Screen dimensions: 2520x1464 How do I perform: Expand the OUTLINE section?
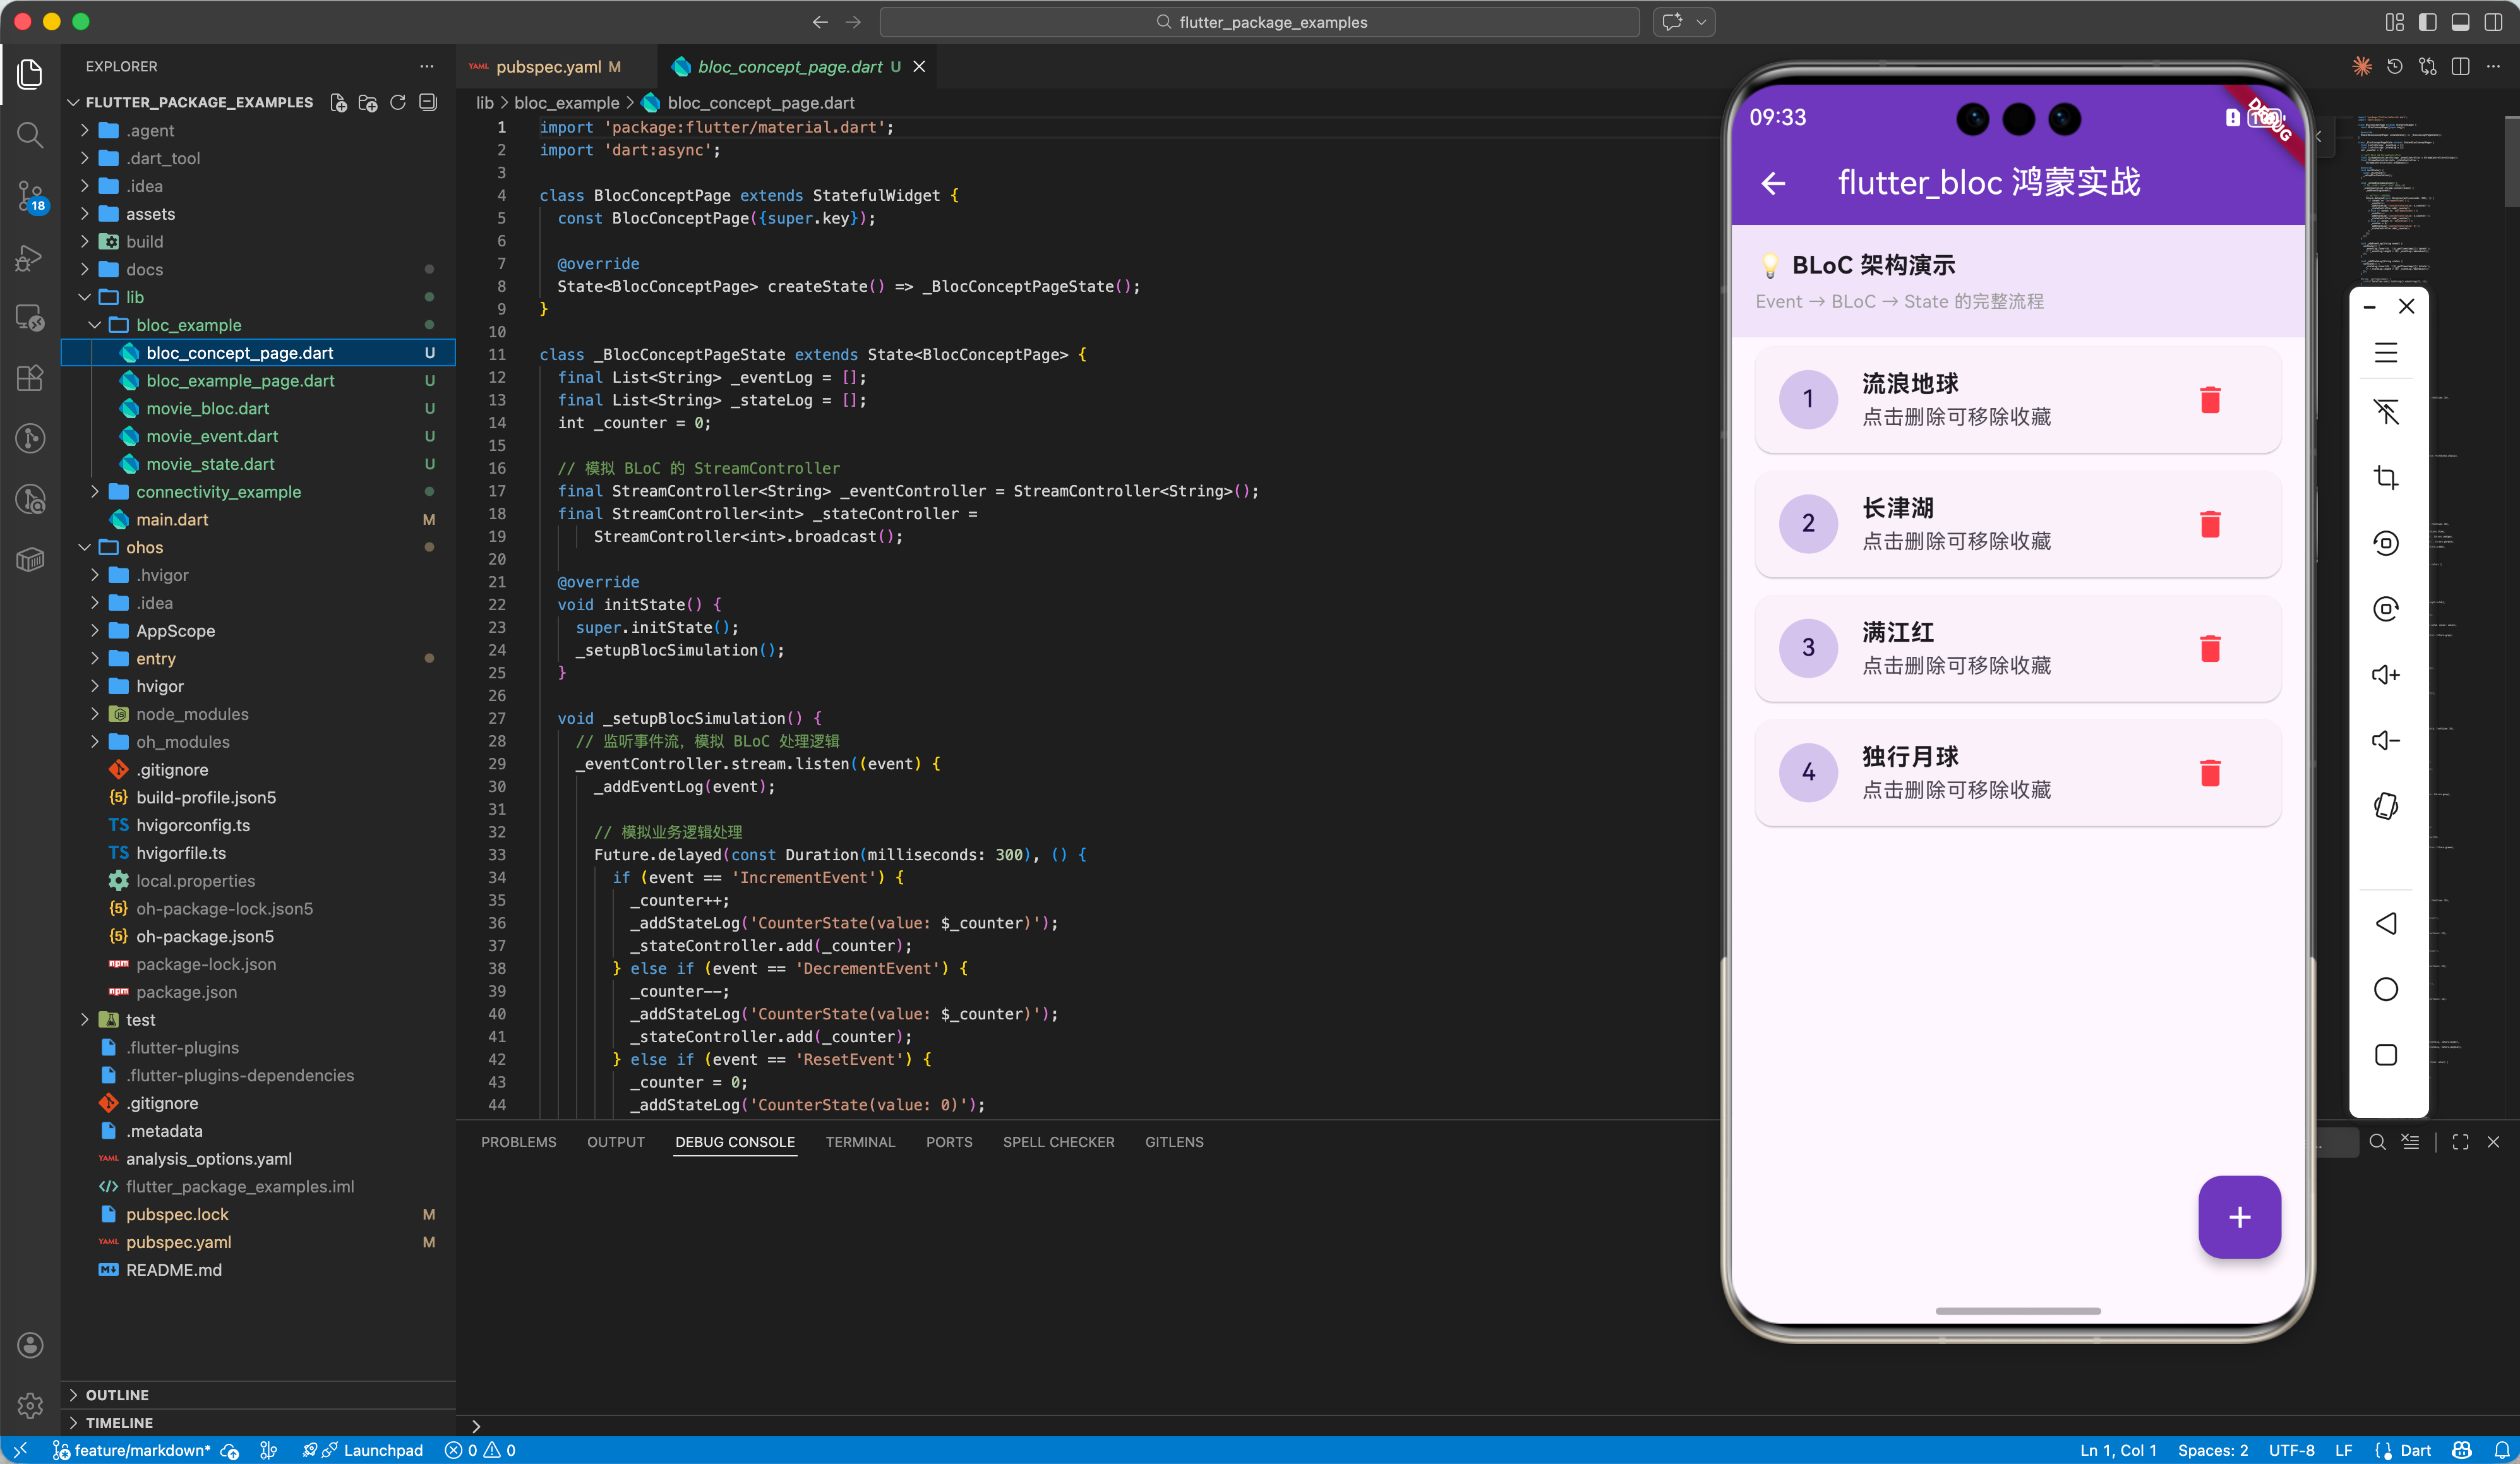117,1395
